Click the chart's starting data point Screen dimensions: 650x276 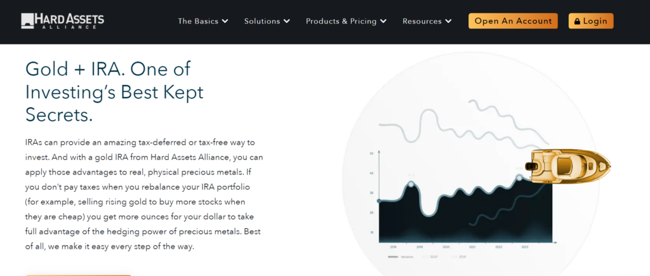click(379, 201)
